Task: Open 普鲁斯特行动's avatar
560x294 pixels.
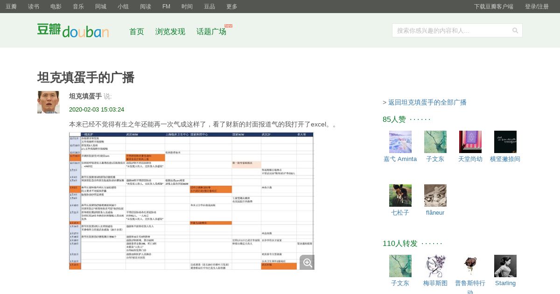Action: coord(470,266)
